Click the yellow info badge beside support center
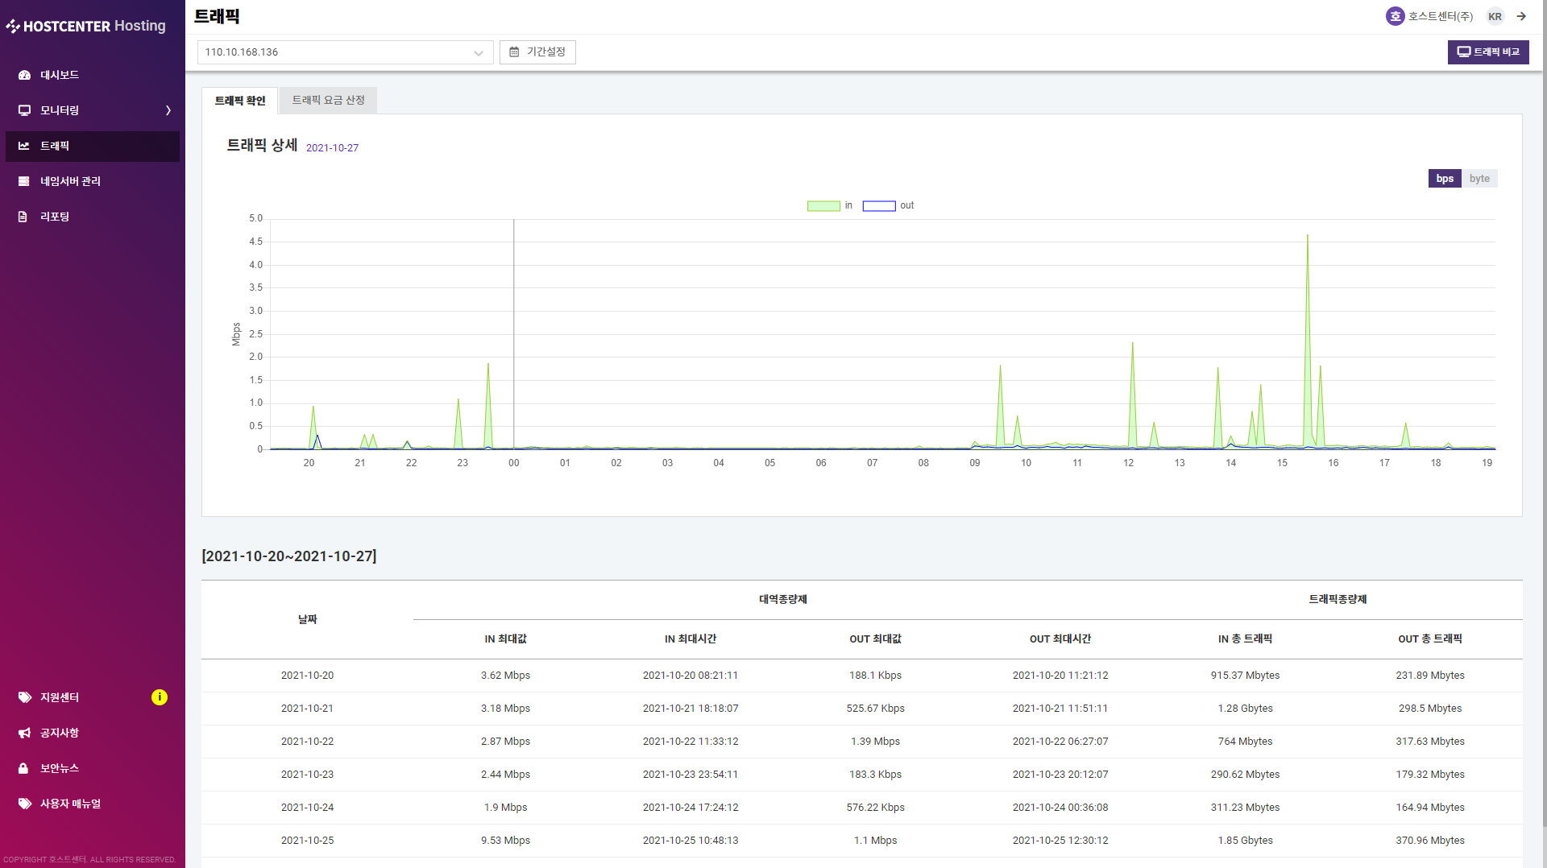The width and height of the screenshot is (1547, 868). point(160,697)
